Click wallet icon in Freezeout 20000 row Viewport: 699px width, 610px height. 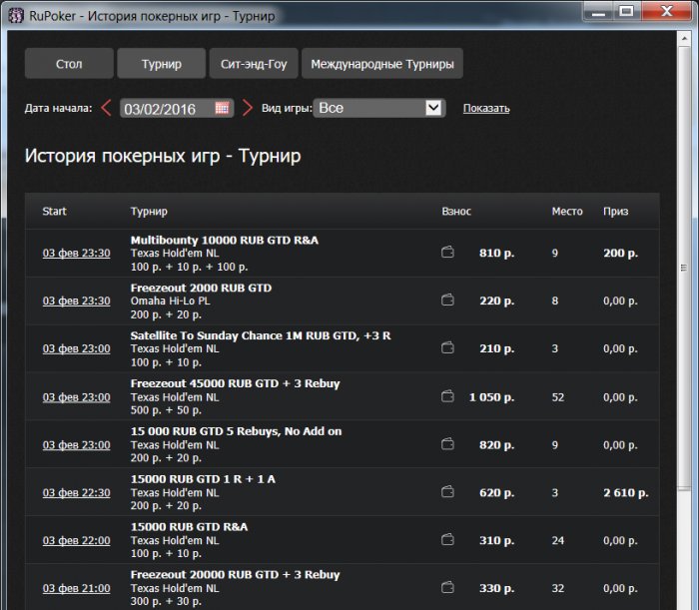click(x=447, y=588)
